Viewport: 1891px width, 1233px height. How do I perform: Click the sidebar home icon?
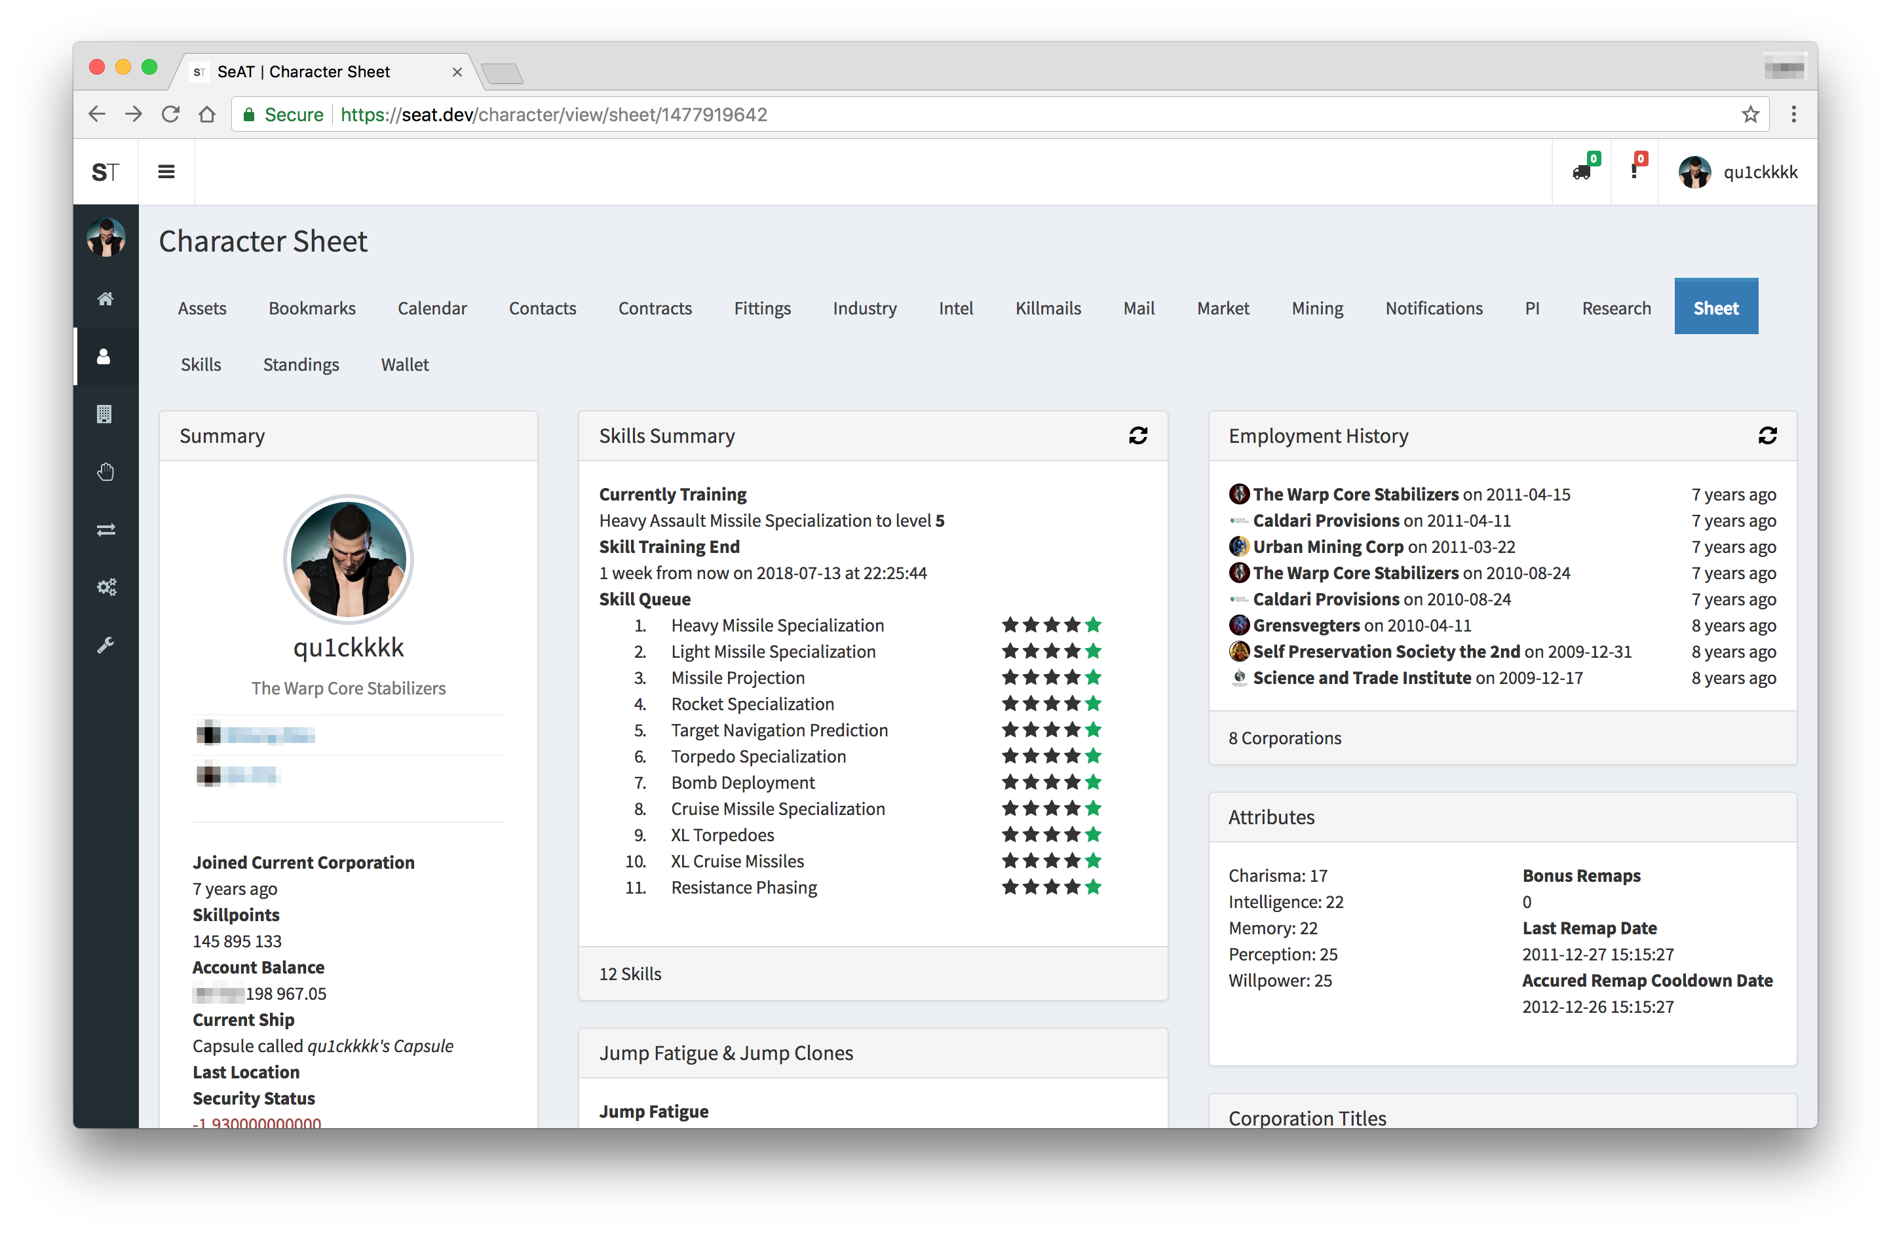pos(105,299)
